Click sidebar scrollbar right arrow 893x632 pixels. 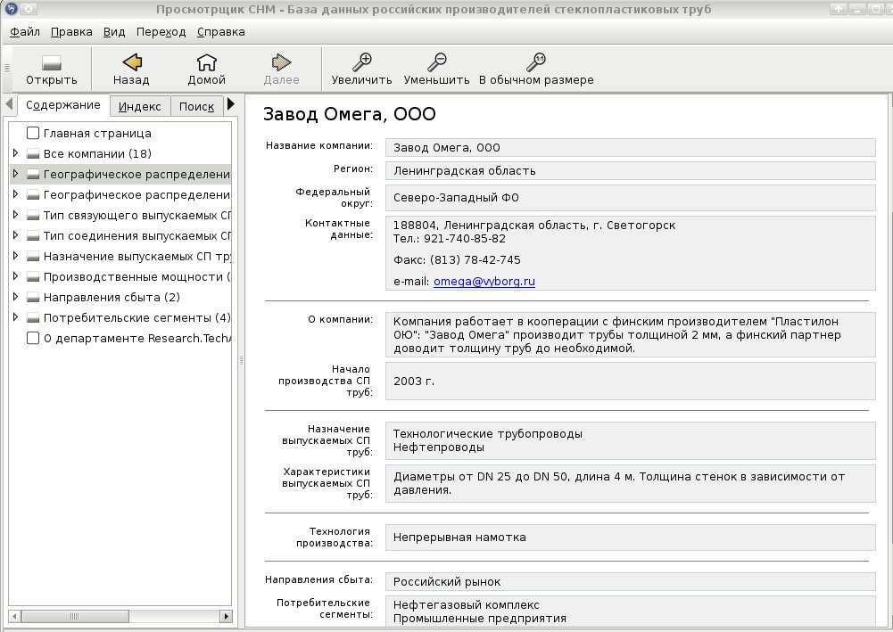(x=226, y=616)
